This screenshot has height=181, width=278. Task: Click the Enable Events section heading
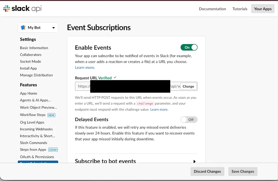[x=93, y=48]
